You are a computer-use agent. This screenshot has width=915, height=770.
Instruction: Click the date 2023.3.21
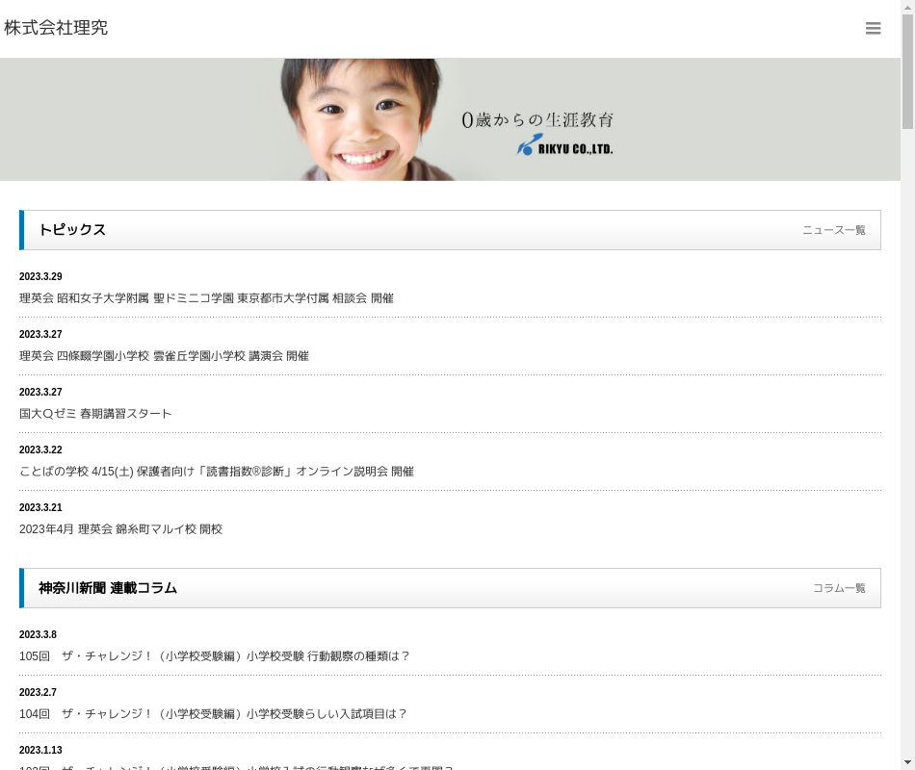pyautogui.click(x=40, y=507)
